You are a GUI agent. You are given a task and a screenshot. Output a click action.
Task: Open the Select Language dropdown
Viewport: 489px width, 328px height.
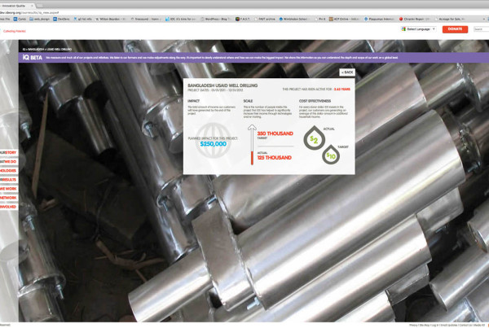coord(419,29)
